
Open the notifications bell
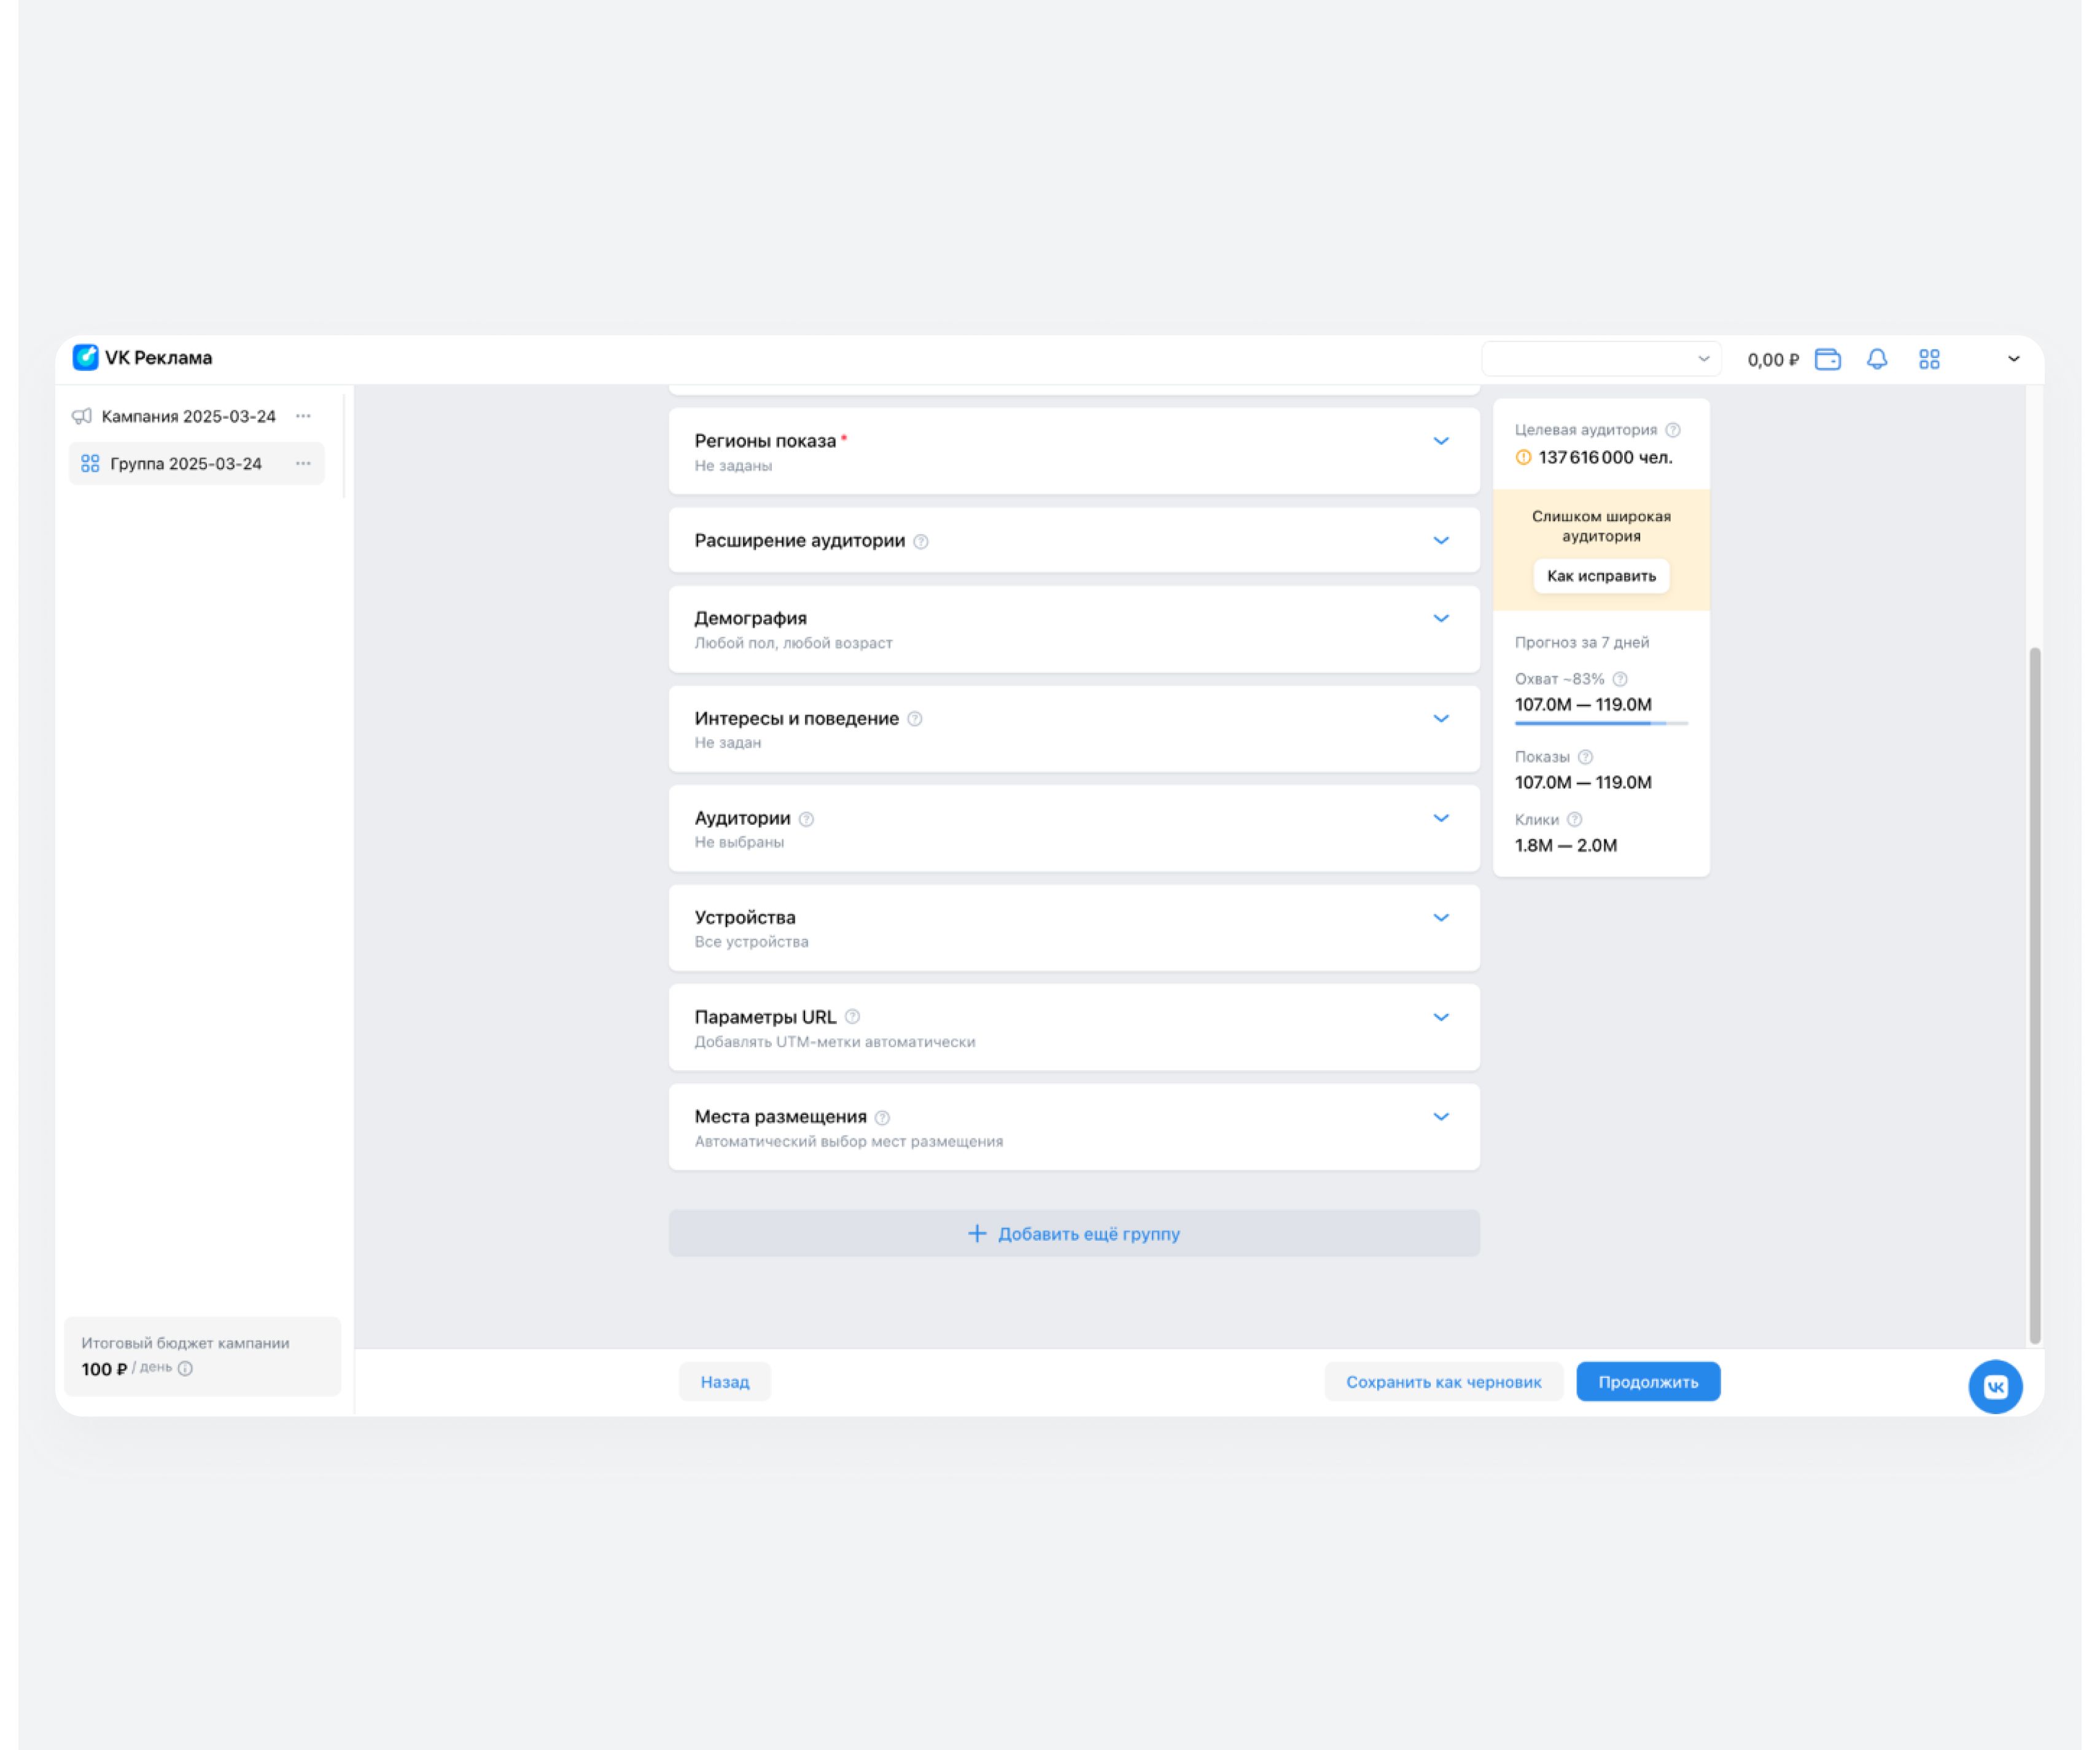[1877, 359]
